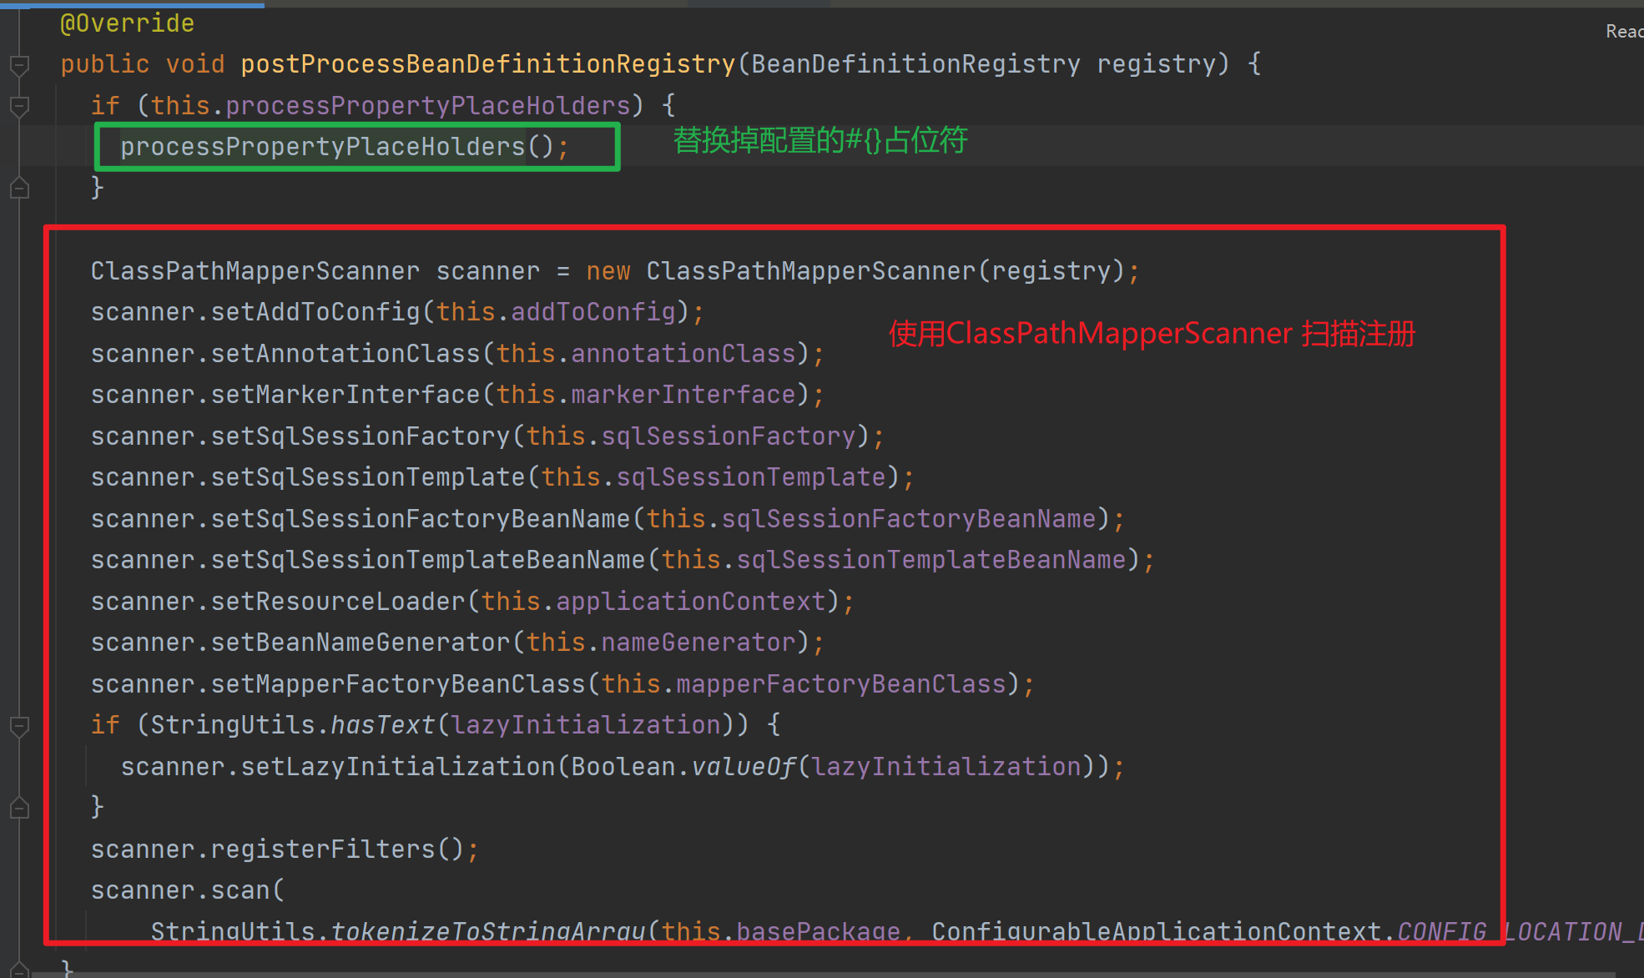Click this.nameGenerator argument
Screen dimensions: 1644x978
click(x=660, y=643)
